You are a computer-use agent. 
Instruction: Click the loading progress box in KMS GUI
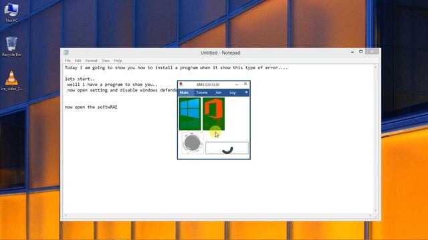[227, 148]
